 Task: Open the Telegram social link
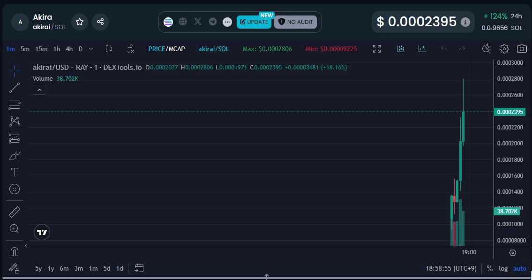point(213,22)
